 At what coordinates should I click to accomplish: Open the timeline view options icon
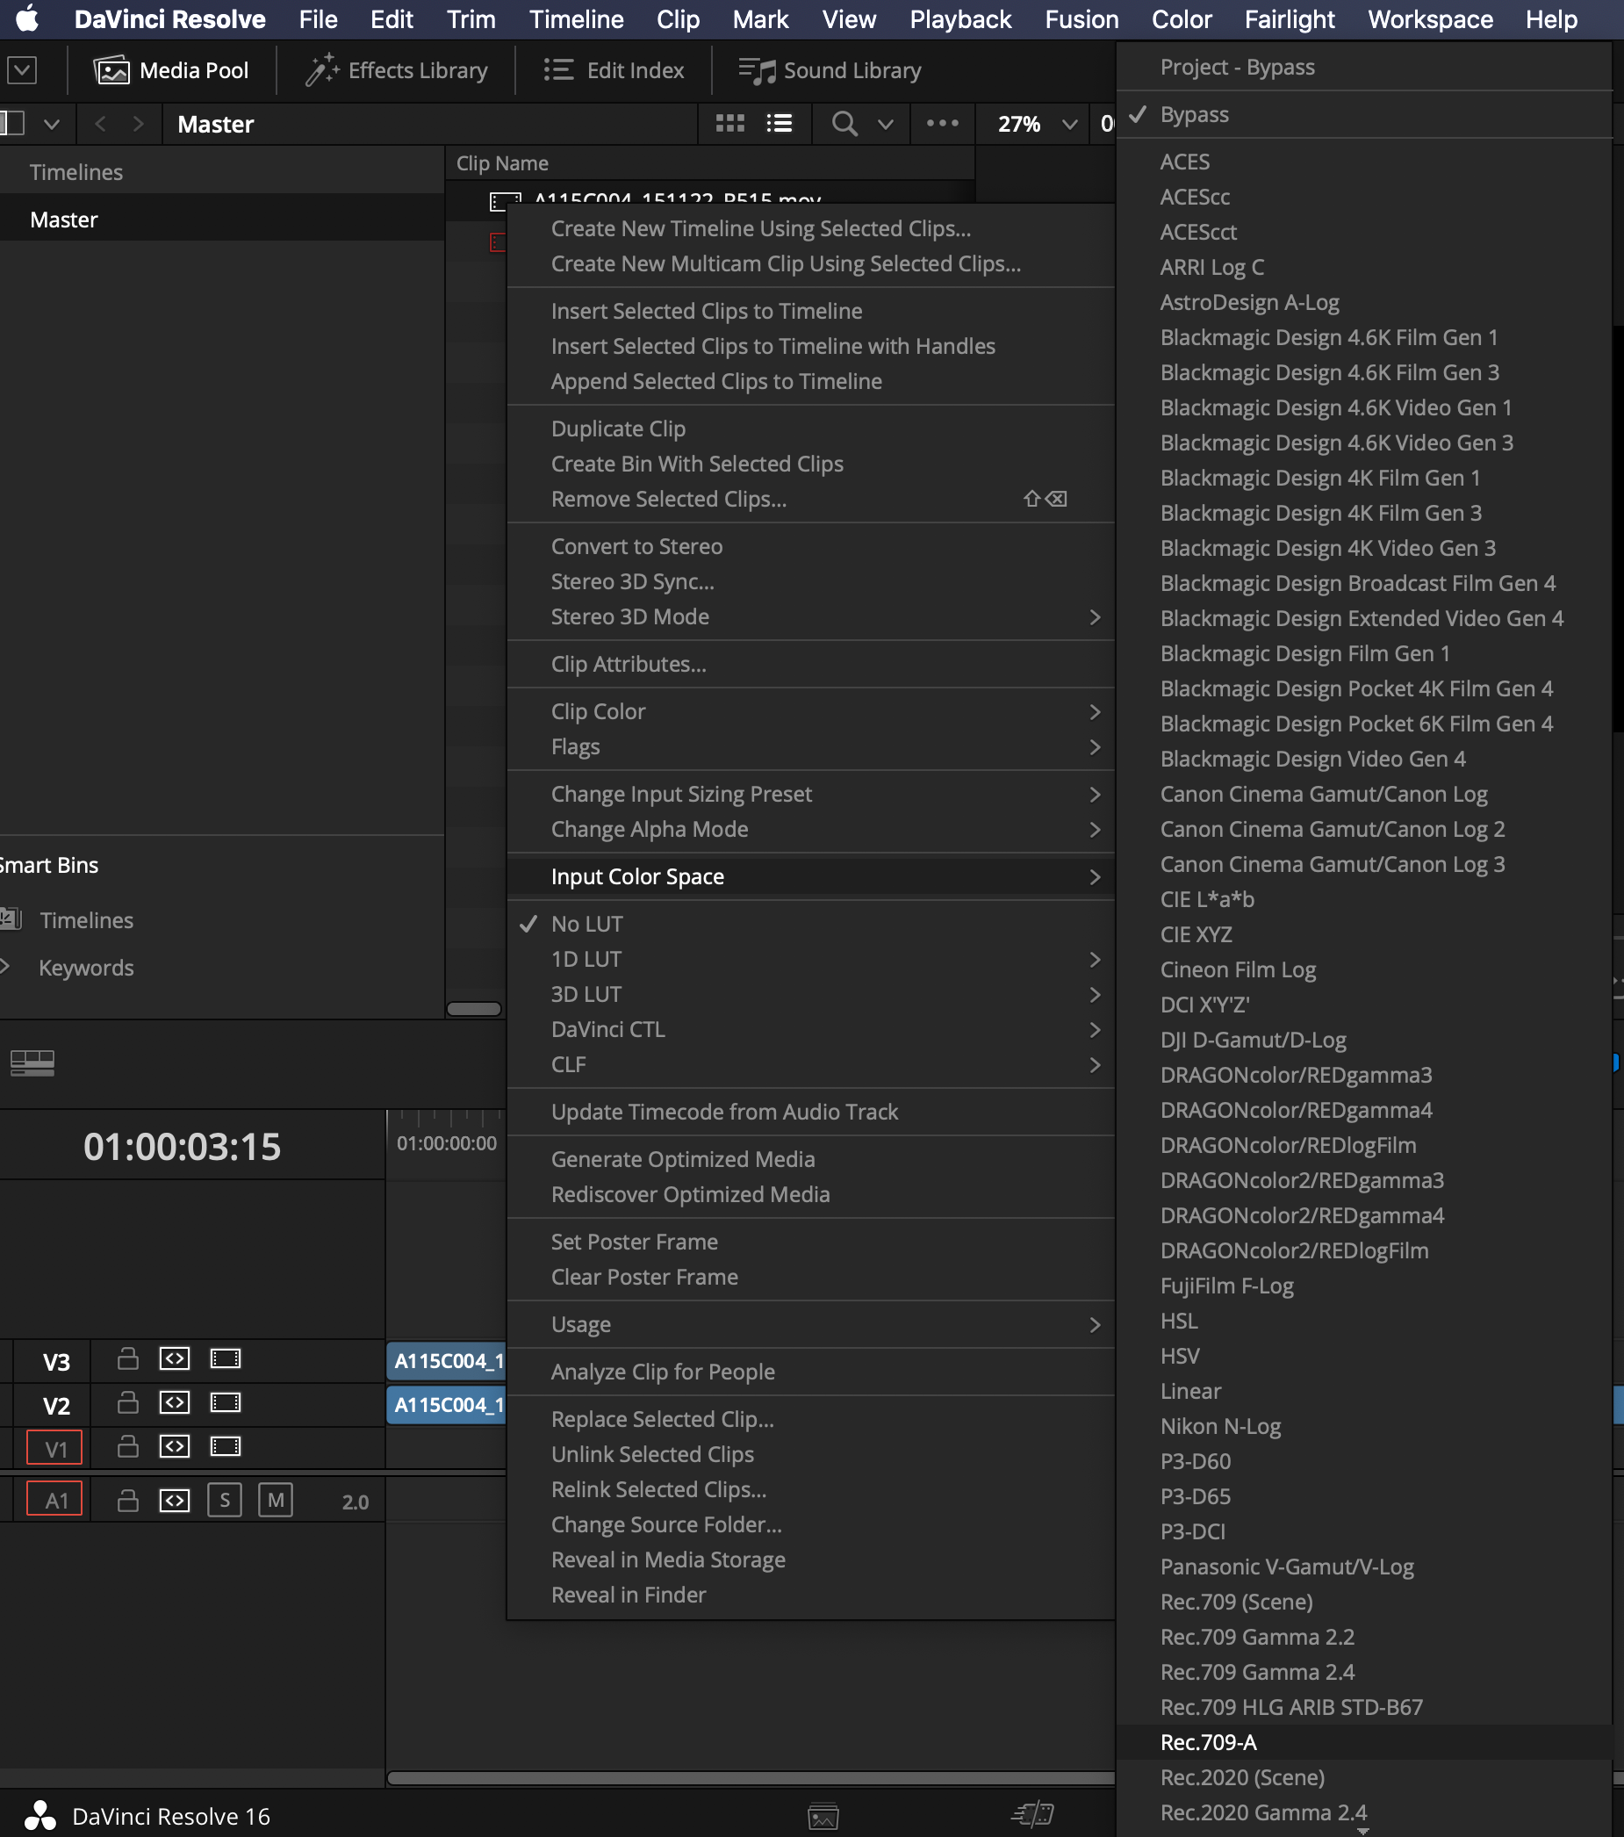click(x=32, y=1063)
